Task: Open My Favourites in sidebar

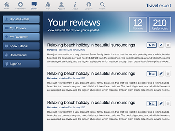Action: coord(21,37)
